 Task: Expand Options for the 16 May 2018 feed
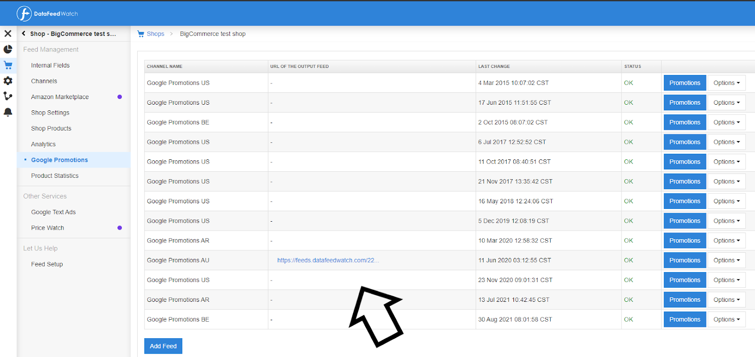click(x=727, y=201)
